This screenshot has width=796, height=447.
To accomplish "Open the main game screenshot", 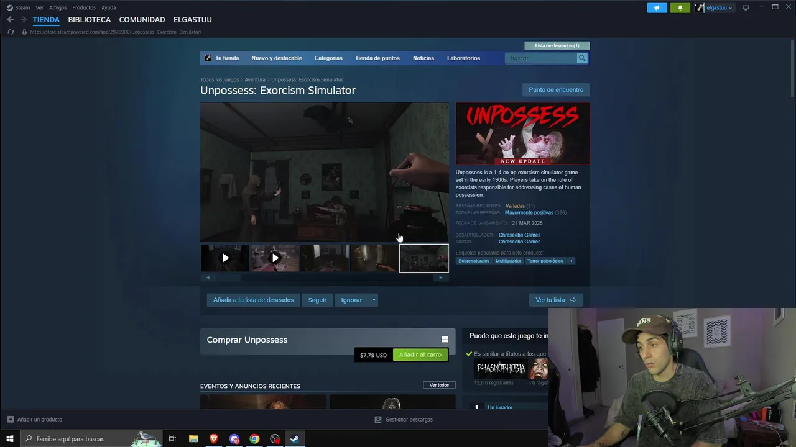I will point(324,172).
